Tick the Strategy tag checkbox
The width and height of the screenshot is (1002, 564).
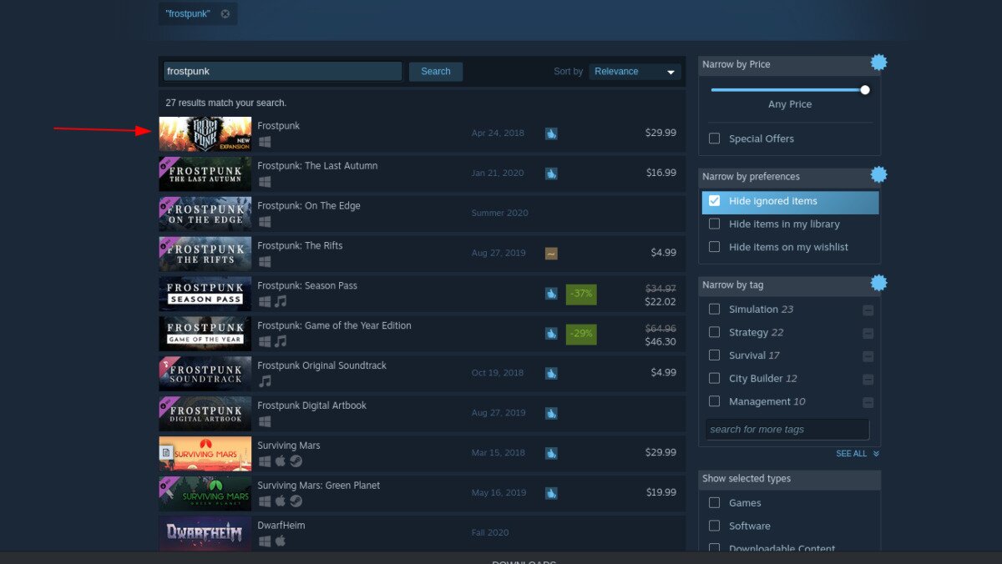[714, 332]
